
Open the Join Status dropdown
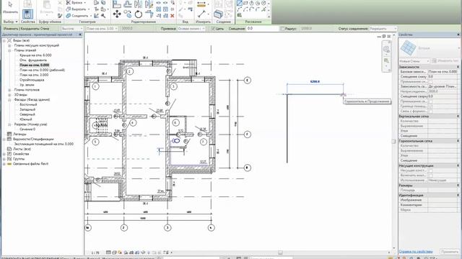pos(383,29)
